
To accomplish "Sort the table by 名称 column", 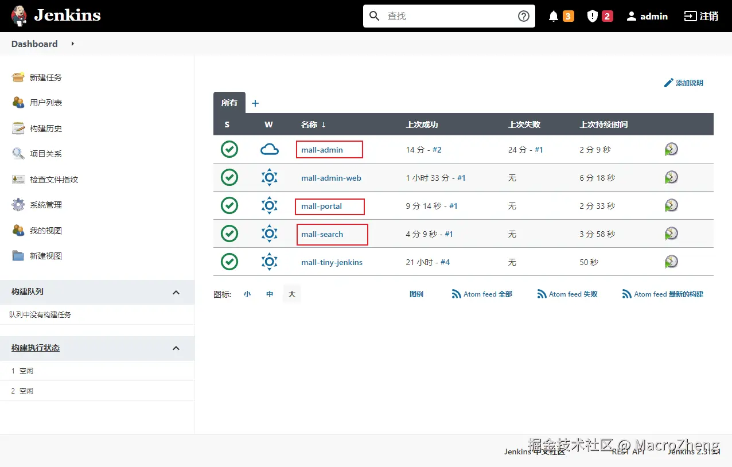I will [x=313, y=124].
